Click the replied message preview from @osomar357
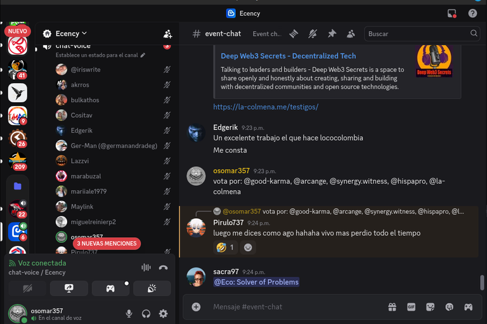Viewport: 487px width, 324px height. click(x=343, y=212)
